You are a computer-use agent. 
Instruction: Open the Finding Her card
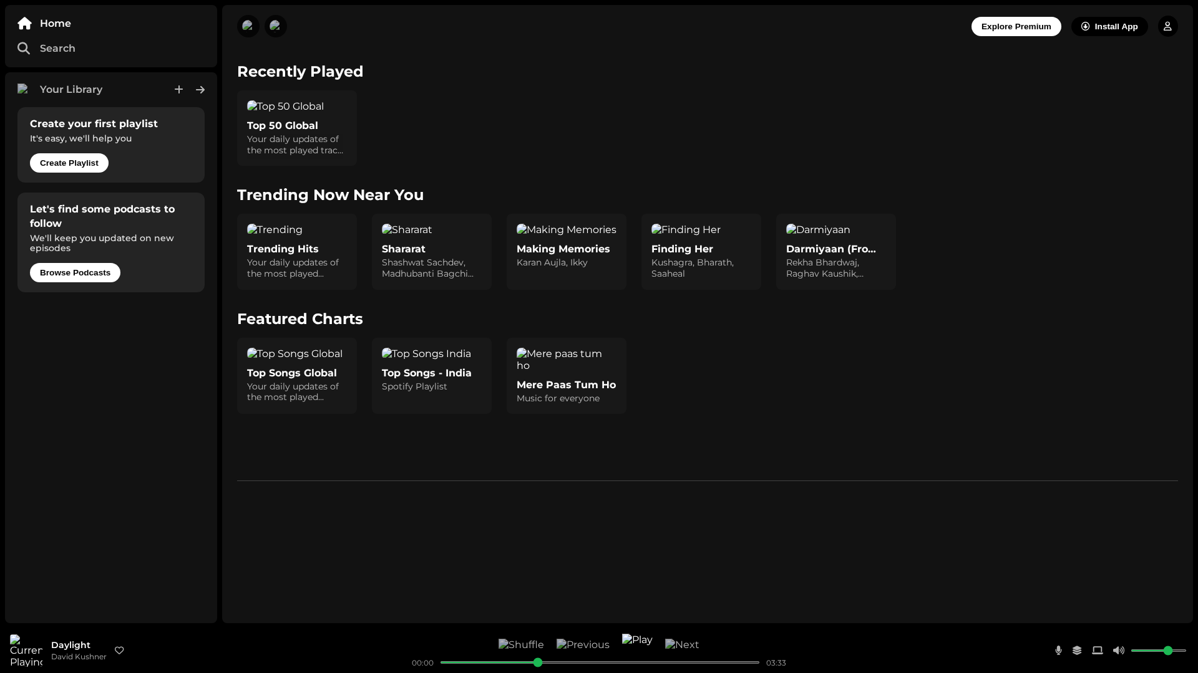point(701,252)
